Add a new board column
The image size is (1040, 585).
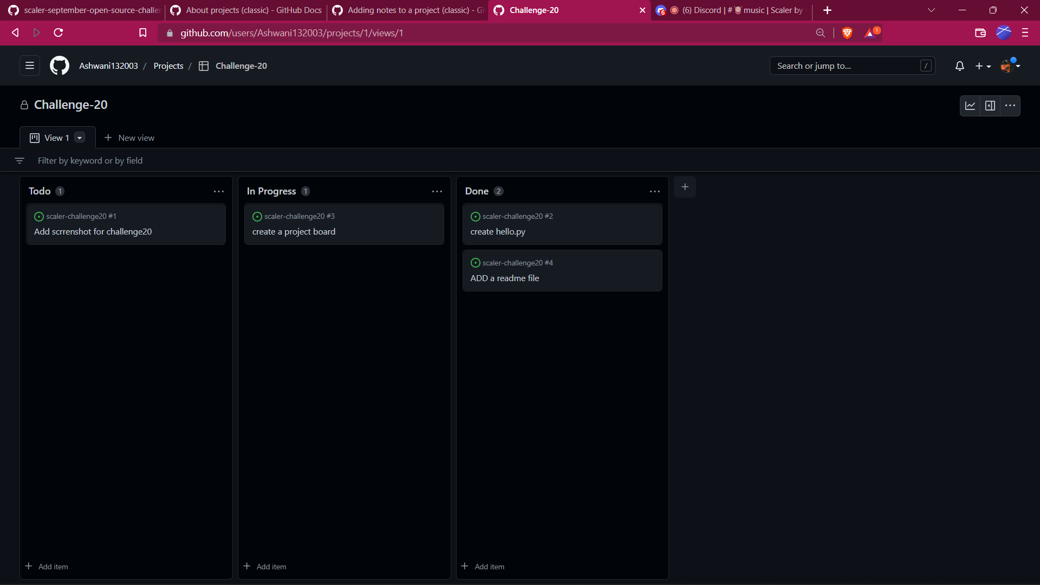(685, 187)
